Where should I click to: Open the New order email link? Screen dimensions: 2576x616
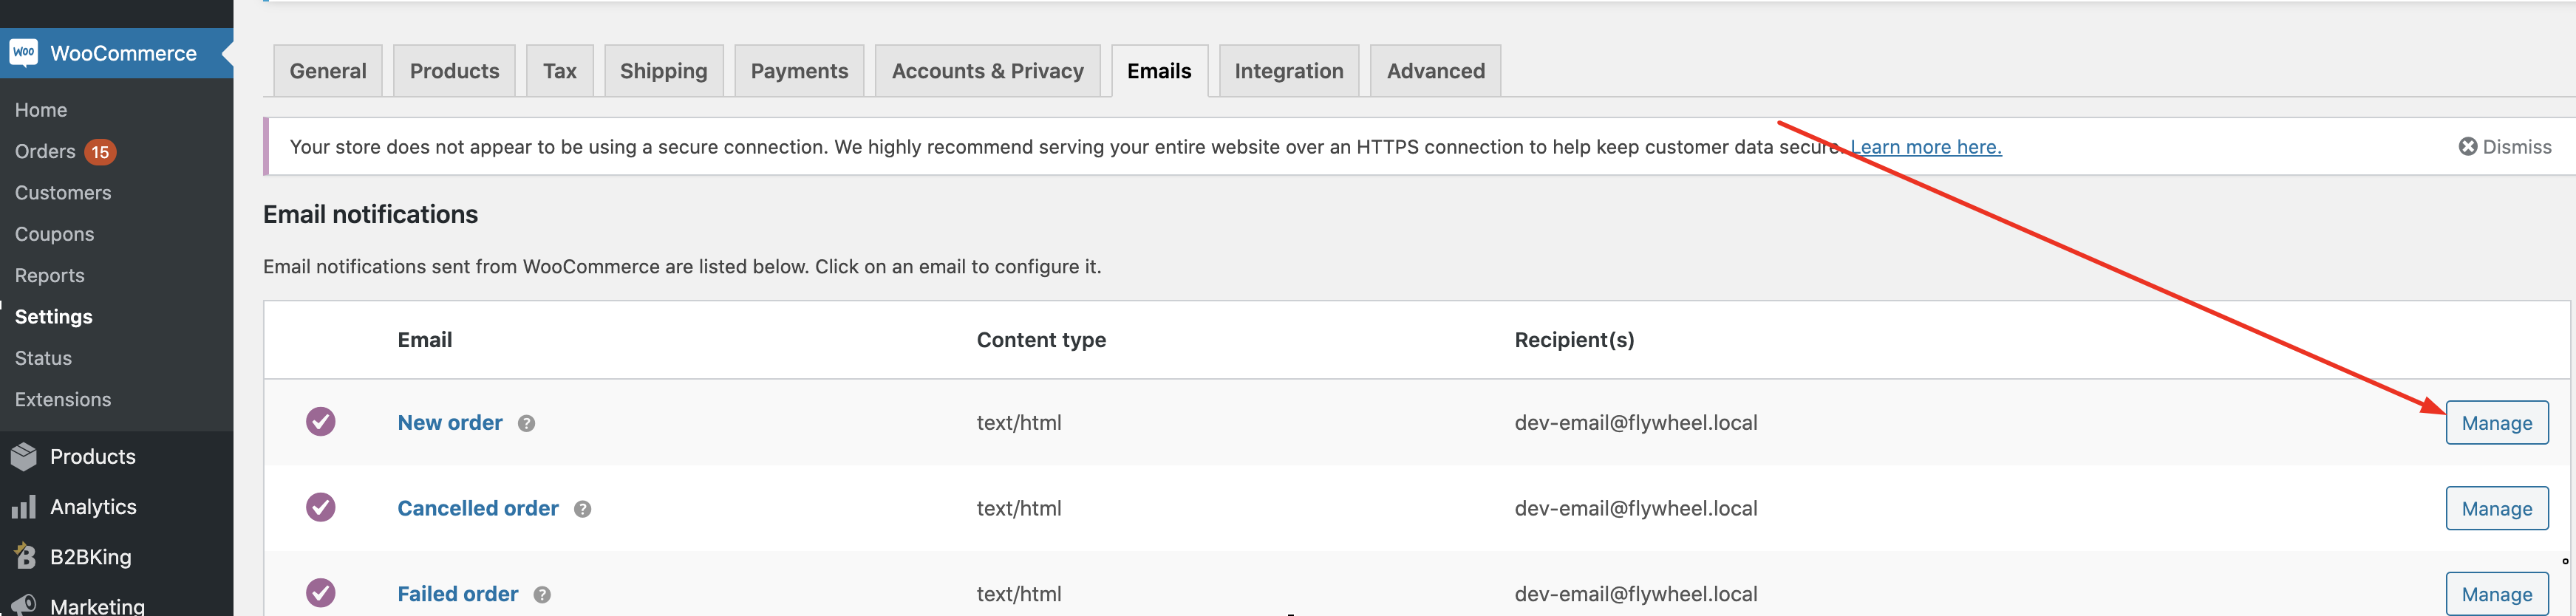point(450,423)
